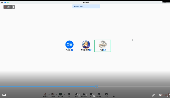Expand the share screen options arrow
Image resolution: width=170 pixels, height=98 pixels.
click(64, 94)
